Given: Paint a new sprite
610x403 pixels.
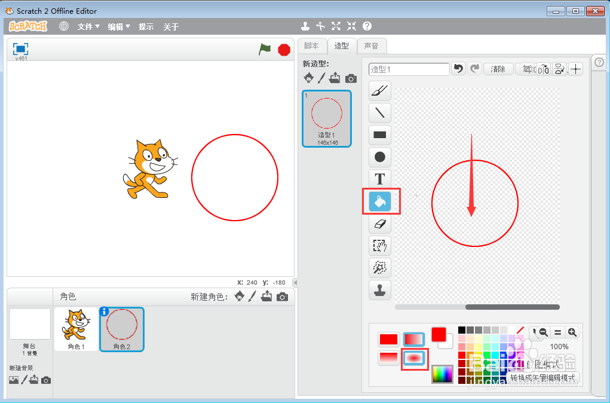Looking at the screenshot, I should [x=252, y=297].
